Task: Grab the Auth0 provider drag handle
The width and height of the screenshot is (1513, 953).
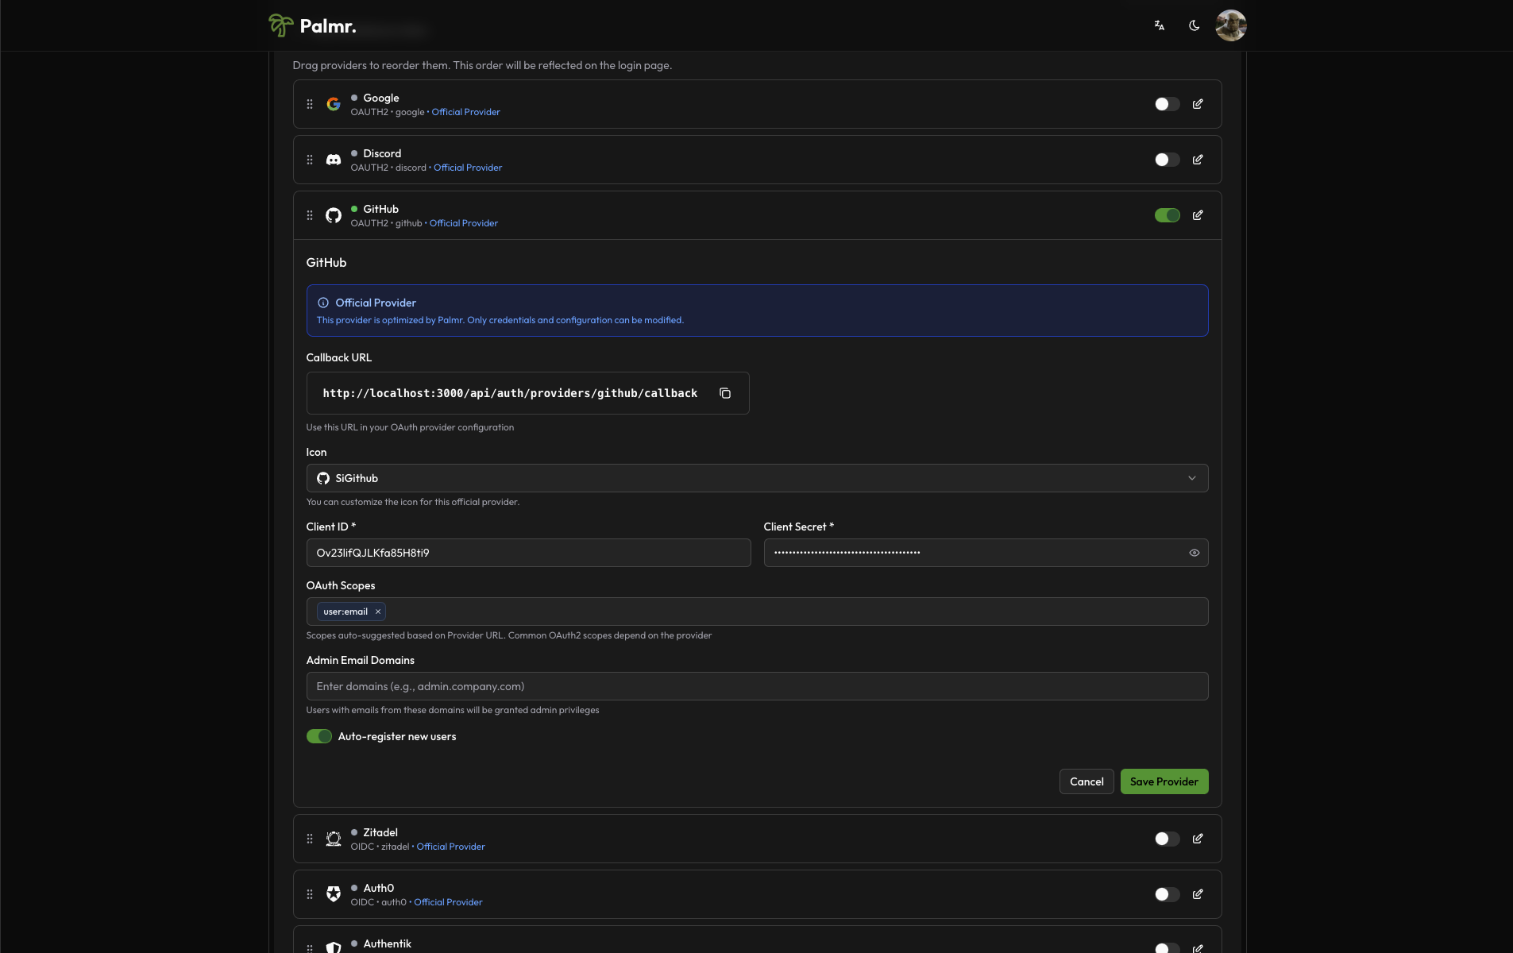Action: click(x=310, y=894)
